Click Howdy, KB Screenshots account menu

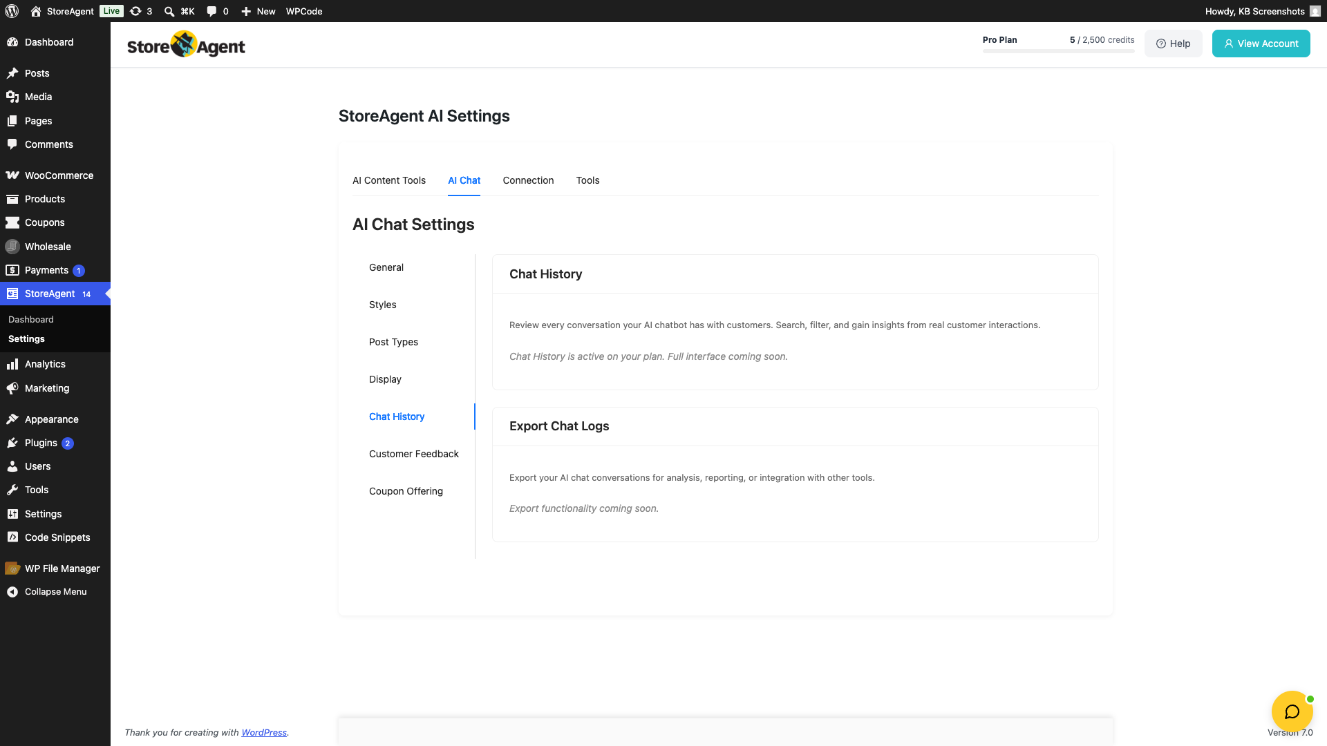point(1262,11)
